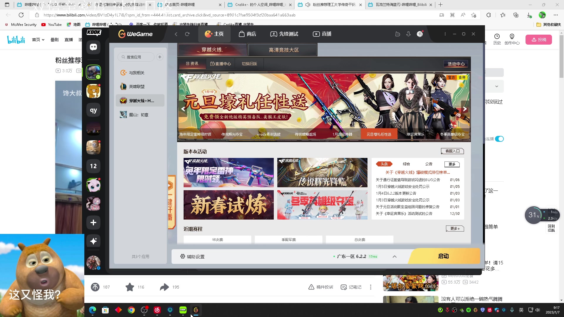Open 1月4日6.2.2版本更新公告 news item
Screen dimensions: 564x317
(x=396, y=193)
